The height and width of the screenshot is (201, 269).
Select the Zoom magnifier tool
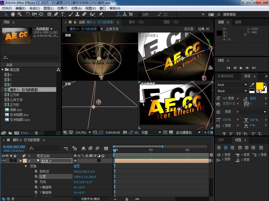[19, 14]
